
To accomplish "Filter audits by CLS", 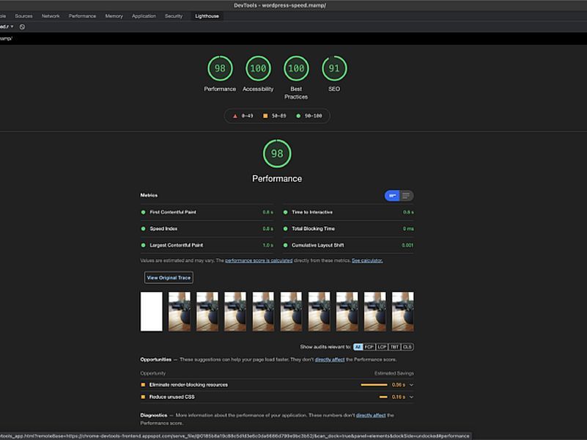I will (407, 347).
